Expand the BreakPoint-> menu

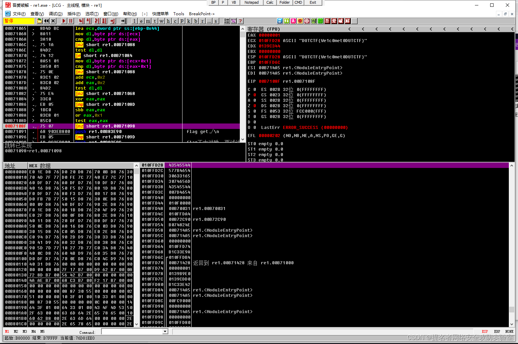click(x=202, y=14)
